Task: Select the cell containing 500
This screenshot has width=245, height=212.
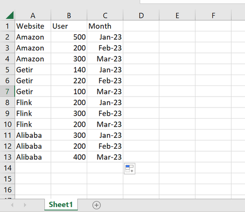Action: pyautogui.click(x=69, y=37)
